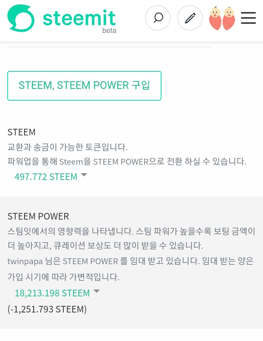Click the steemit wordmark text
Image resolution: width=263 pixels, height=341 pixels.
coord(79,18)
